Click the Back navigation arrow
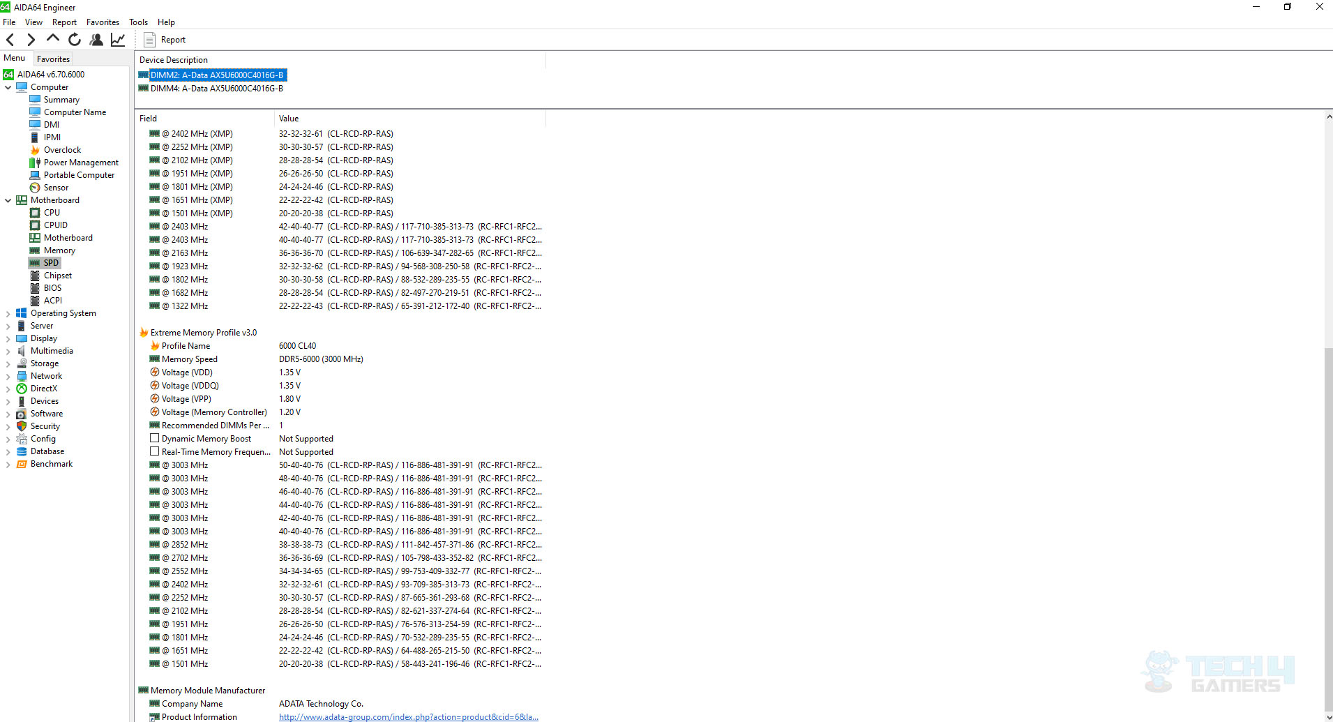The image size is (1333, 722). pyautogui.click(x=10, y=40)
